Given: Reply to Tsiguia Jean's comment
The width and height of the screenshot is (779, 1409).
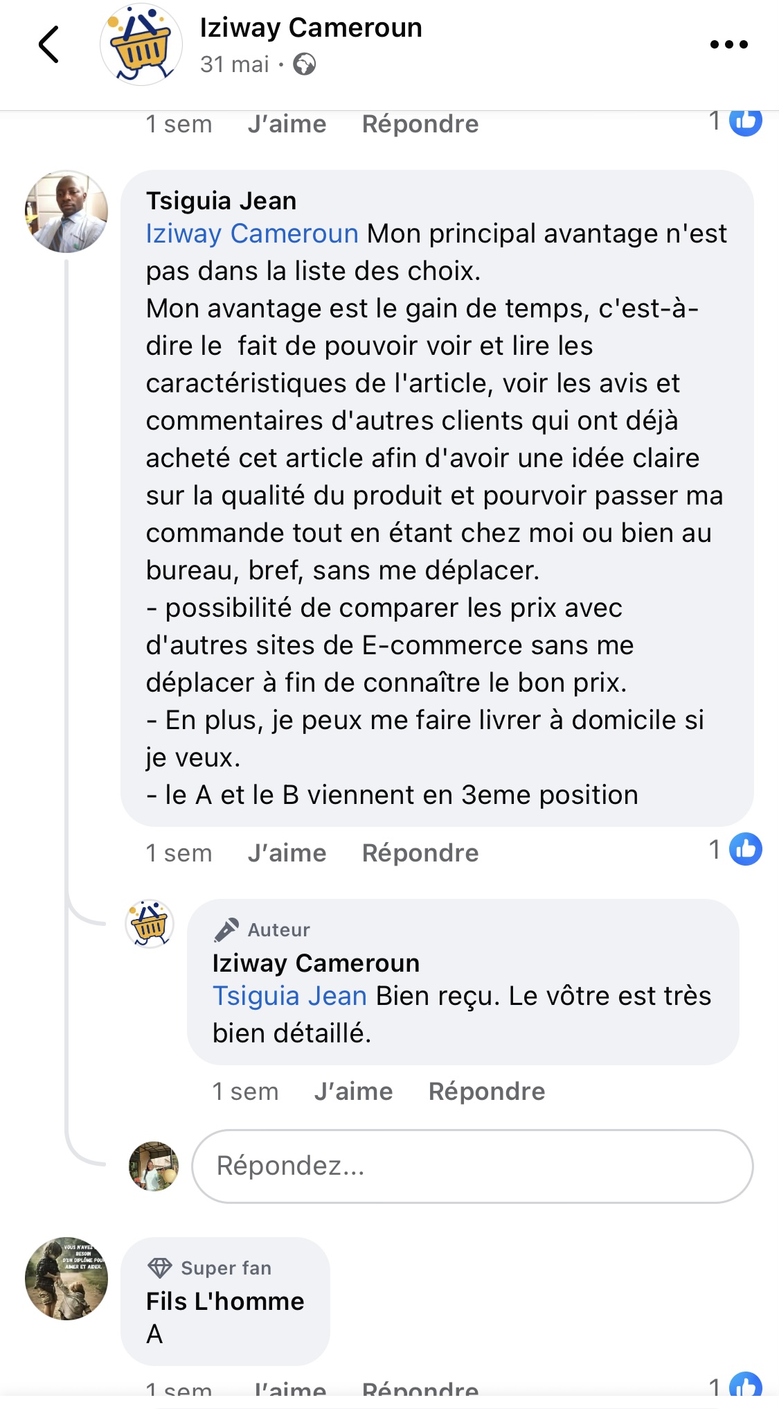Looking at the screenshot, I should (420, 853).
